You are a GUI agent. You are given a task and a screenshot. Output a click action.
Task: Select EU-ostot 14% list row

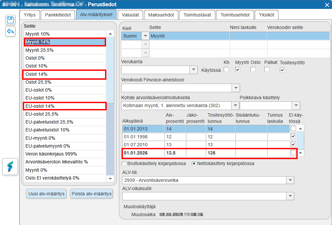tap(65, 106)
